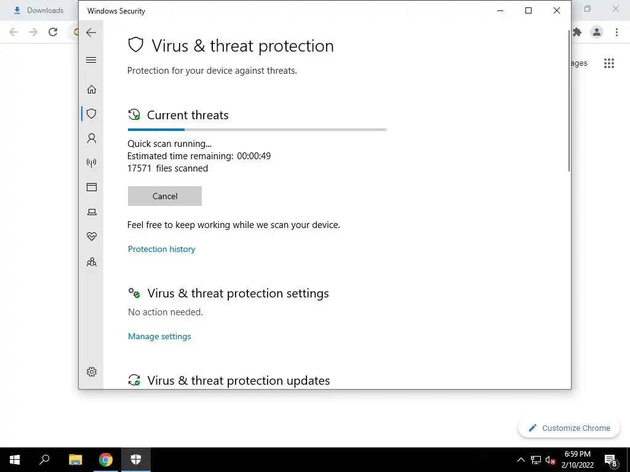The height and width of the screenshot is (472, 630).
Task: Click Chrome forward navigation arrow
Action: (33, 32)
